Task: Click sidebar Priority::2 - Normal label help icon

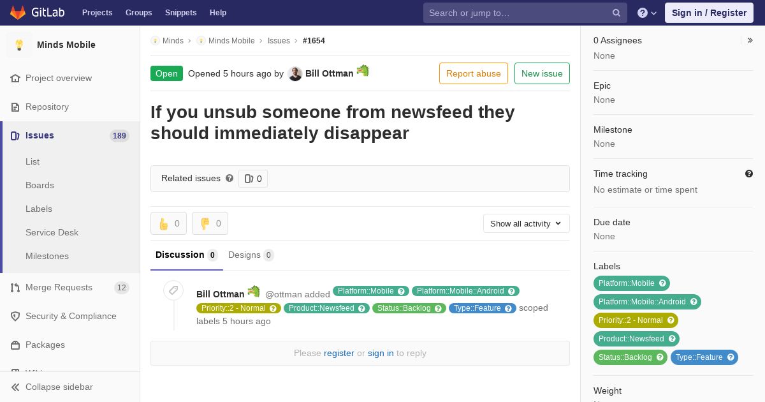Action: pyautogui.click(x=671, y=320)
